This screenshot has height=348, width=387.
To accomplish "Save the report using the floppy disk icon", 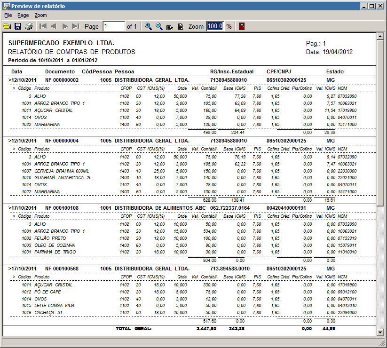I will pos(18,26).
